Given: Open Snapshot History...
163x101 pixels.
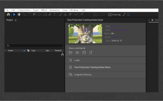Looking at the screenshot, I should click(105, 75).
